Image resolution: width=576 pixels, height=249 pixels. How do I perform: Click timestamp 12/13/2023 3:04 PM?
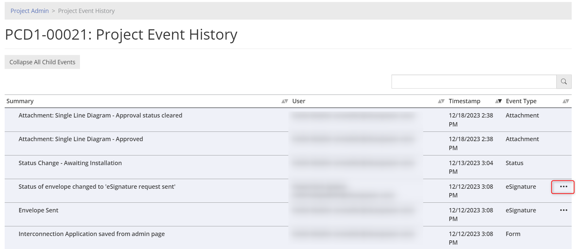pos(471,167)
